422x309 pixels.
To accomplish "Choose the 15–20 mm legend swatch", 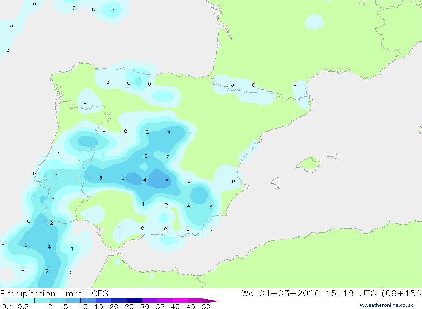I will tap(104, 301).
